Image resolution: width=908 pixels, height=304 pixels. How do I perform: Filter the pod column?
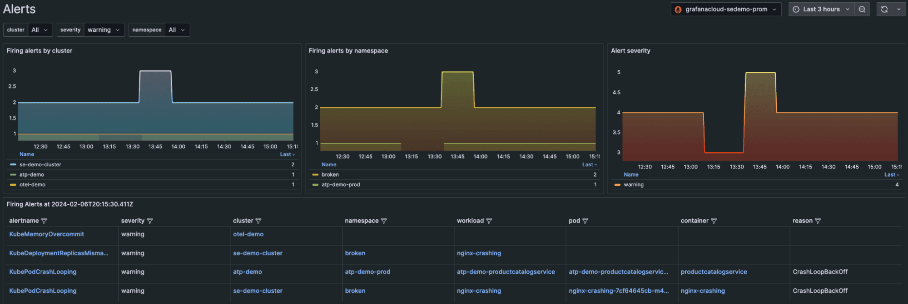[585, 221]
